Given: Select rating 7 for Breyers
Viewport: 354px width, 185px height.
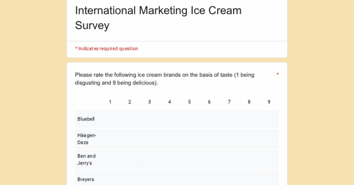Looking at the screenshot, I should [x=229, y=179].
